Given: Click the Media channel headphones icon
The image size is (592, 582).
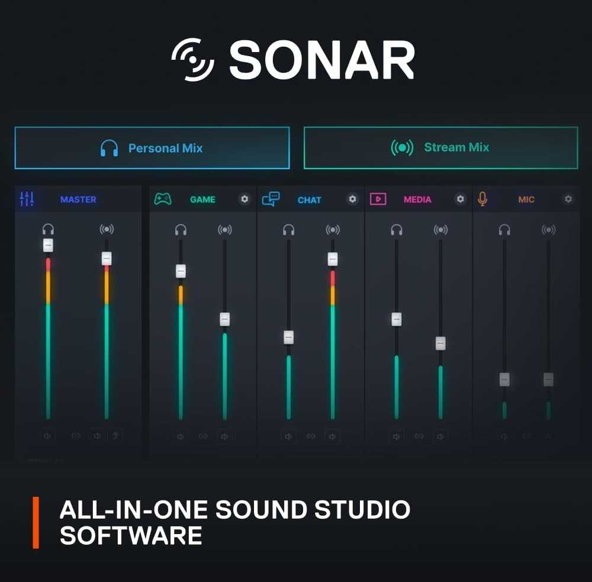Looking at the screenshot, I should click(397, 229).
